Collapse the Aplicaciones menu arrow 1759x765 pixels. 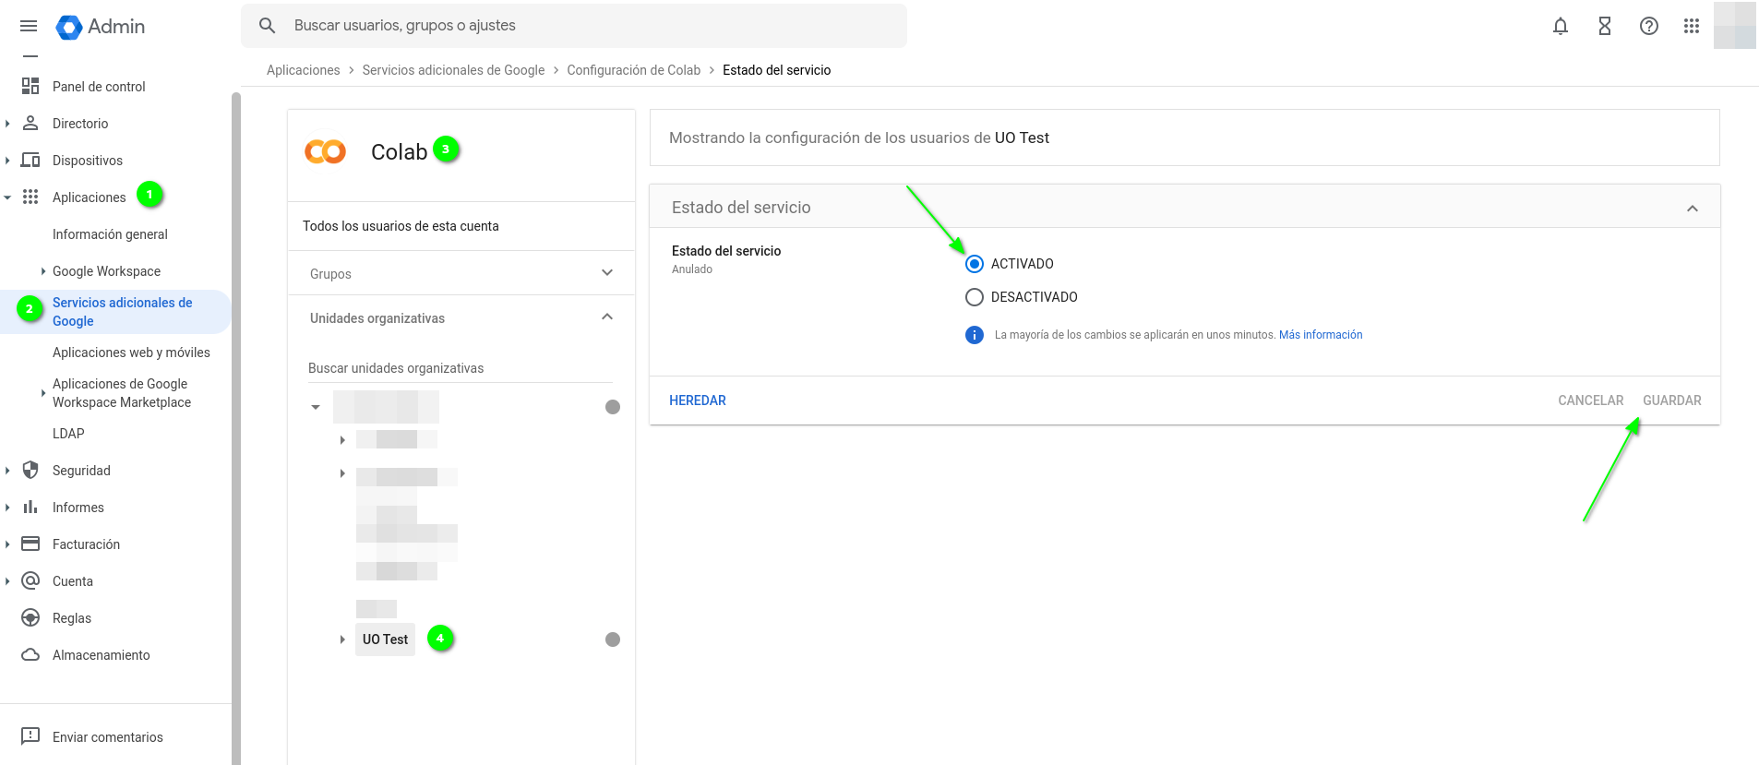coord(7,197)
